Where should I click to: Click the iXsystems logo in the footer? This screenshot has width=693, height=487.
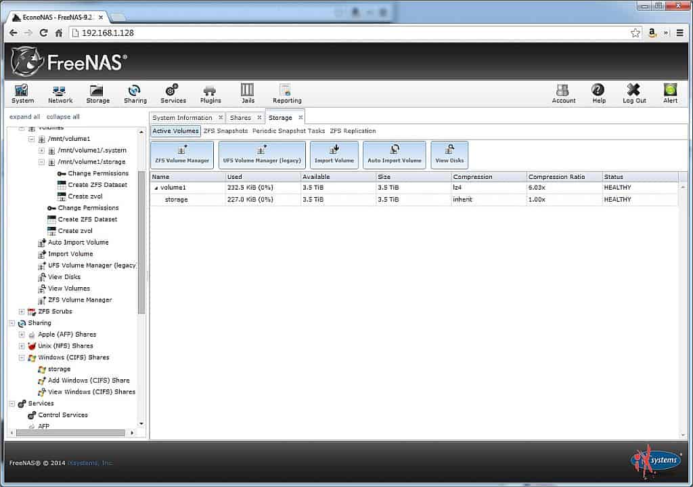655,462
